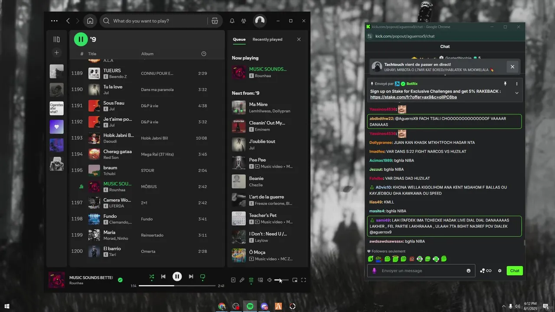Seek on the song progress bar
Image resolution: width=555 pixels, height=312 pixels.
click(x=177, y=286)
